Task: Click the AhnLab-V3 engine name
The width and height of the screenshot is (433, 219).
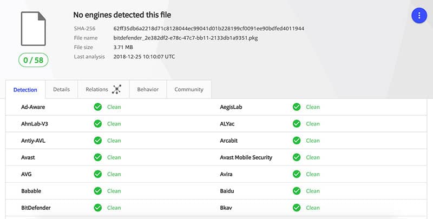Action: (x=35, y=124)
